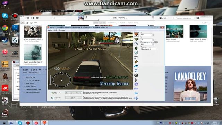Select the blue slab icon in the HUD toolbar
This screenshot has height=125, width=222.
(136, 66)
